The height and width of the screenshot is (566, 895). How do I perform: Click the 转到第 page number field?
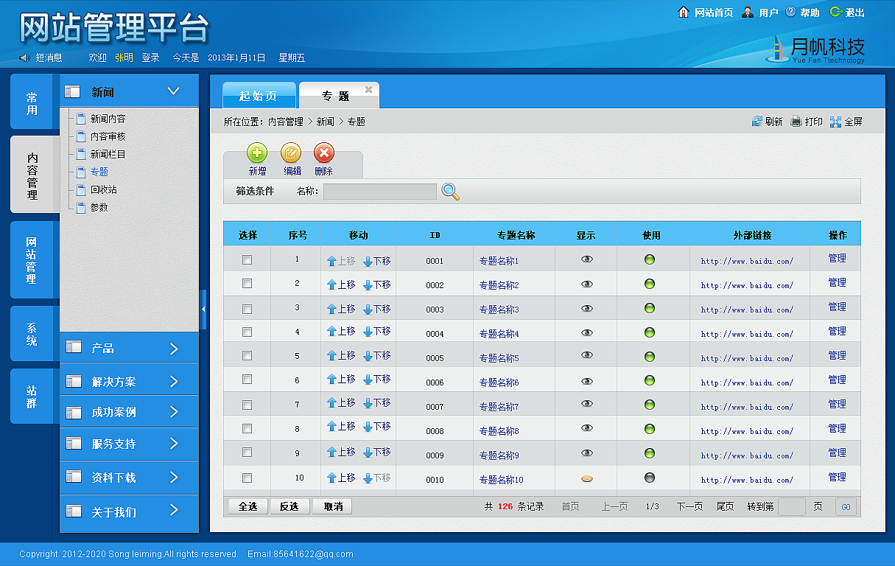[x=792, y=506]
